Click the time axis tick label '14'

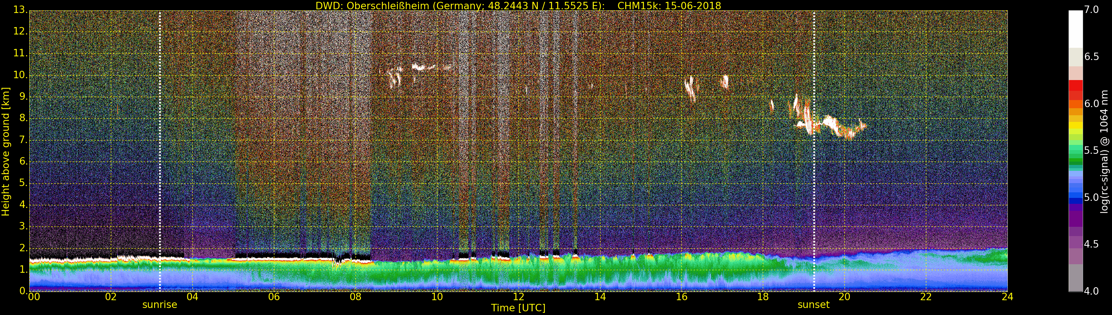coord(600,297)
